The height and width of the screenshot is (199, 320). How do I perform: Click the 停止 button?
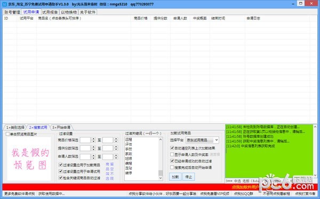coord(189,177)
